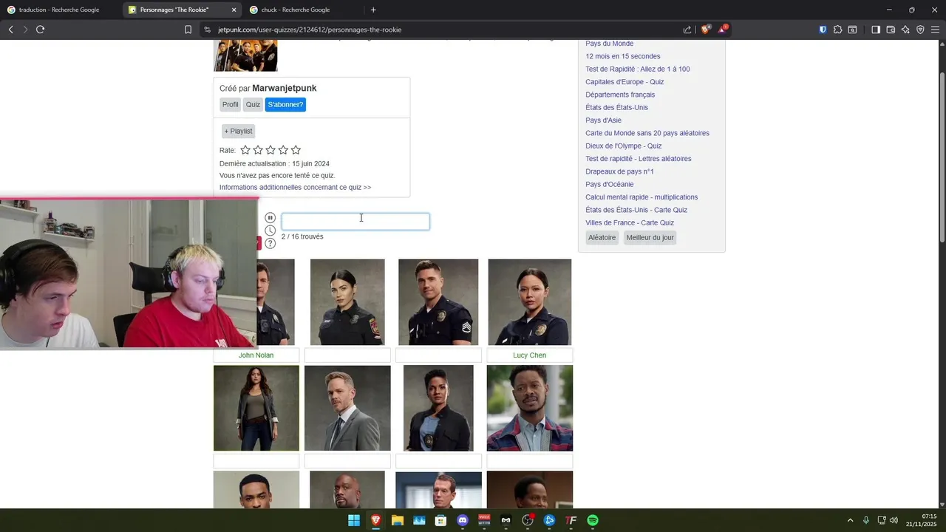
Task: Open Bitwarden extension icon
Action: (823, 30)
